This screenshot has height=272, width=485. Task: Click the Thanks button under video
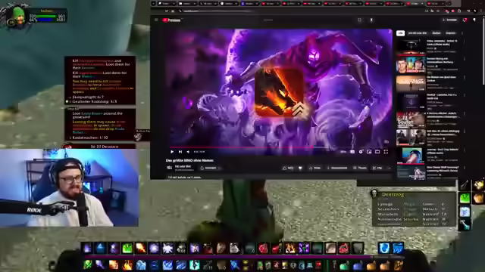(360, 168)
